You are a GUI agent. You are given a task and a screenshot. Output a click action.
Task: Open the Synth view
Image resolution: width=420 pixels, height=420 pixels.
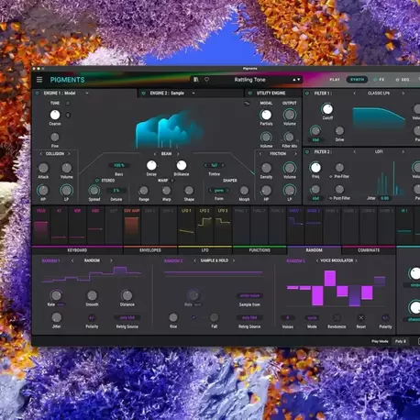(357, 80)
